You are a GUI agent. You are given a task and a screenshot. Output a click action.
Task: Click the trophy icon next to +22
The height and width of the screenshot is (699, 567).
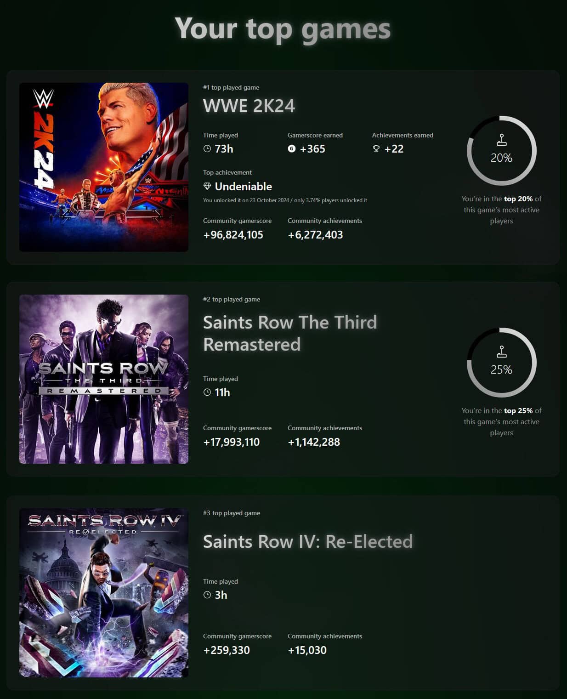click(x=376, y=148)
